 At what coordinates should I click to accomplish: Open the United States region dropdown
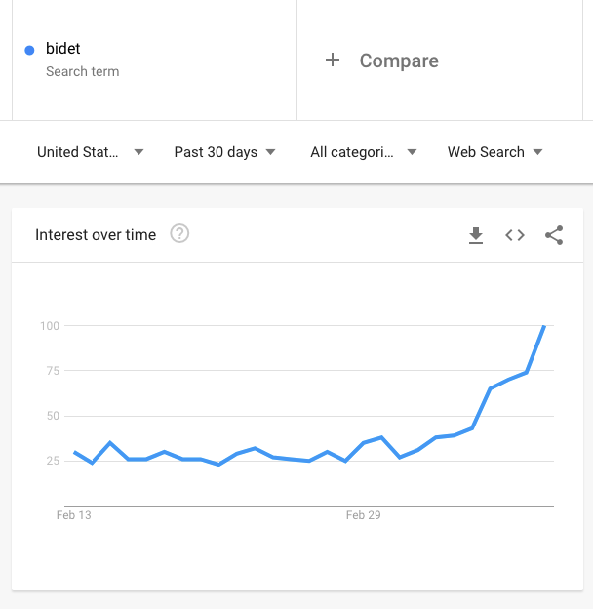point(91,152)
